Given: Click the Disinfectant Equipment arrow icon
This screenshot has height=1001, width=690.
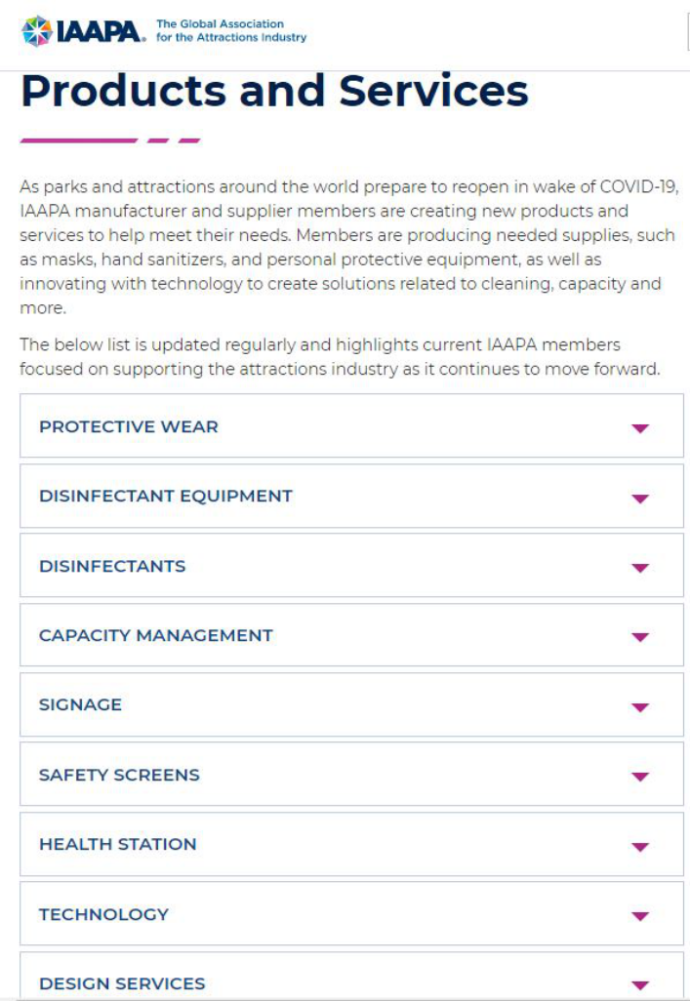Looking at the screenshot, I should coord(640,498).
